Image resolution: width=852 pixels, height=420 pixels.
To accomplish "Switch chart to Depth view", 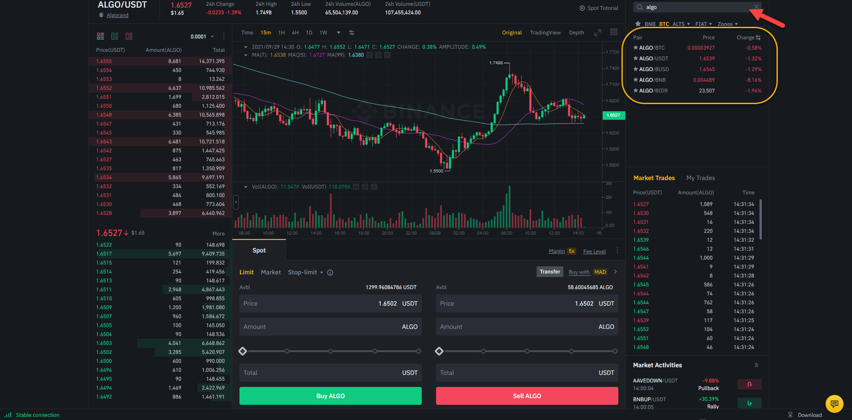I will tap(577, 33).
